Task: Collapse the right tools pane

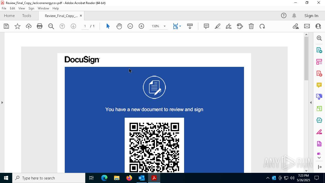Action: coord(311,103)
